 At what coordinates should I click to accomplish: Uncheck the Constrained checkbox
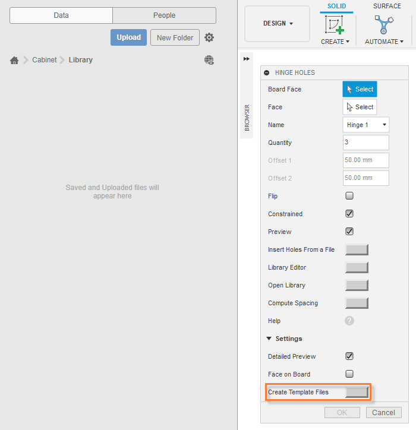click(x=349, y=214)
